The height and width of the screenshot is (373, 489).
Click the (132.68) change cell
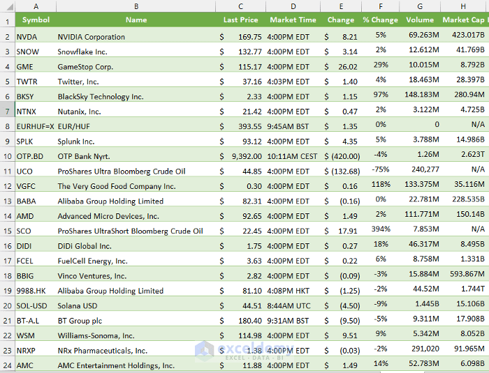(x=341, y=169)
